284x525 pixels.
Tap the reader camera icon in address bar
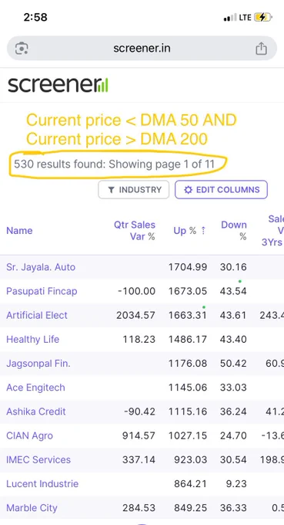pyautogui.click(x=22, y=49)
